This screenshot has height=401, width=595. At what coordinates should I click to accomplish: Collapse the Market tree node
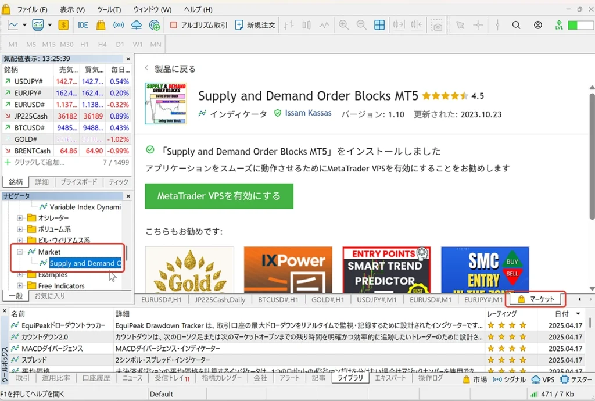[x=20, y=252]
